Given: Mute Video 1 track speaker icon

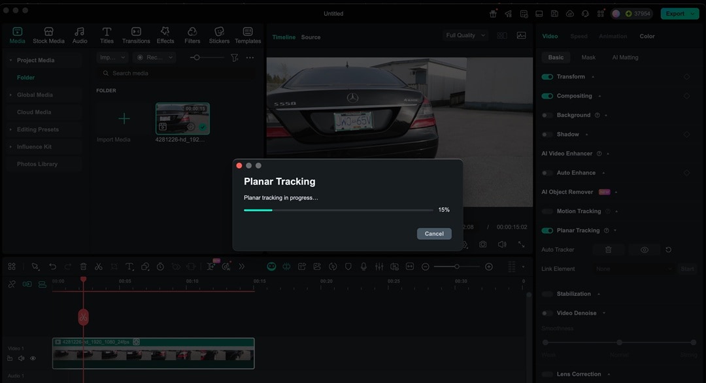Looking at the screenshot, I should point(21,359).
